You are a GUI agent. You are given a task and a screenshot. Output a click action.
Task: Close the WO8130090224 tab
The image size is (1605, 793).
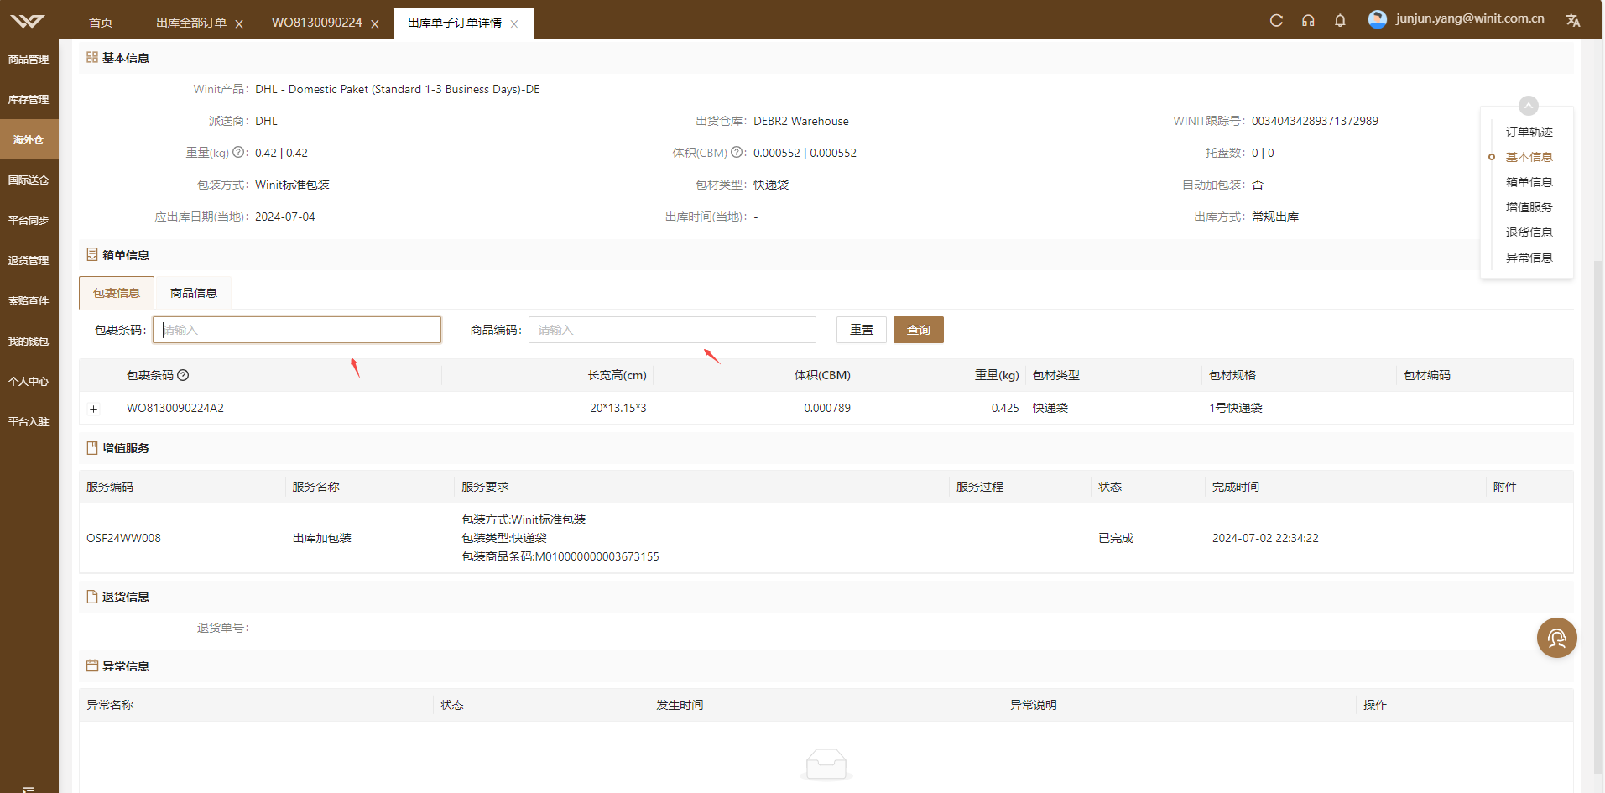pyautogui.click(x=375, y=23)
